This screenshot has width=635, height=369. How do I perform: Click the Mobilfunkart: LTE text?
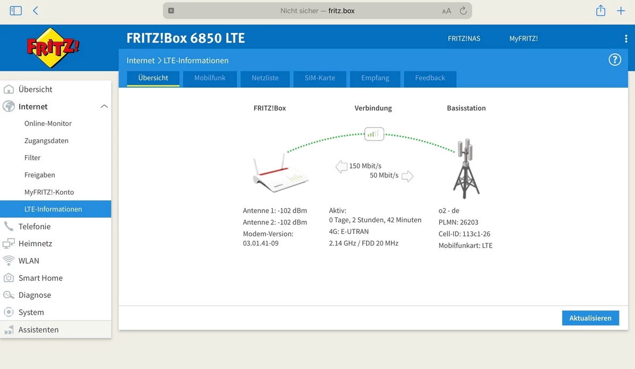(x=465, y=246)
